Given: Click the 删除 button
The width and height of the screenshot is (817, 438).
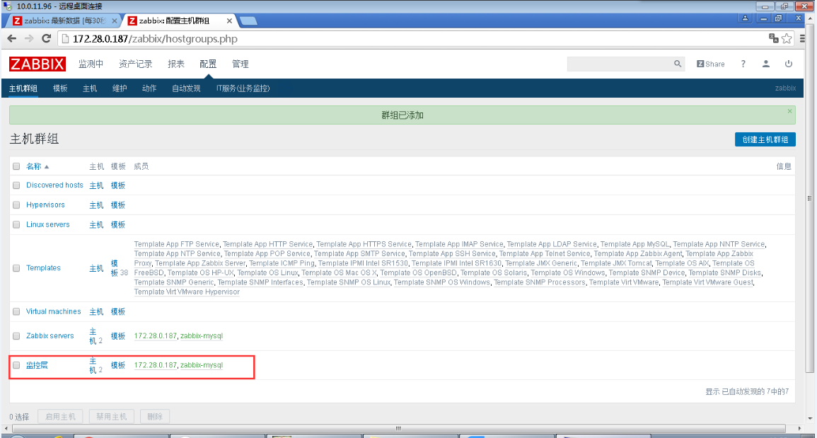Looking at the screenshot, I should tap(155, 417).
